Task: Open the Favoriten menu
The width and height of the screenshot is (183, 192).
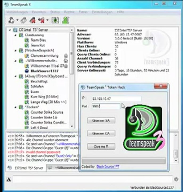Action: (x=39, y=12)
